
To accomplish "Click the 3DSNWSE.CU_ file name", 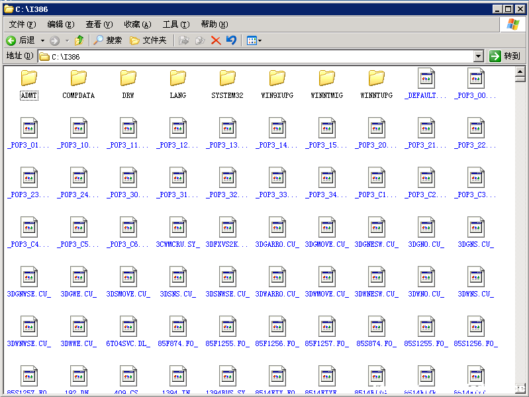I will [x=227, y=294].
